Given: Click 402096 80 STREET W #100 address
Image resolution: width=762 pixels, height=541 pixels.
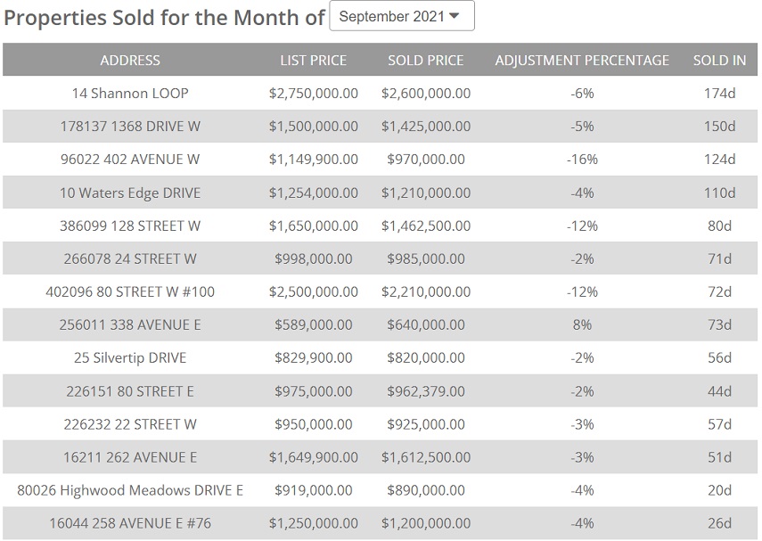Looking at the screenshot, I should click(x=130, y=291).
